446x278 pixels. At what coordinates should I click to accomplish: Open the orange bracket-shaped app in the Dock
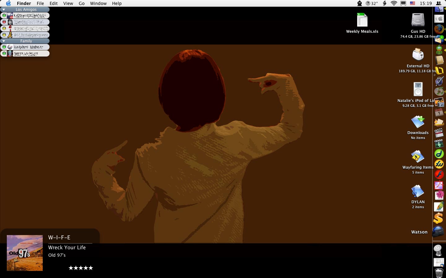(x=439, y=71)
